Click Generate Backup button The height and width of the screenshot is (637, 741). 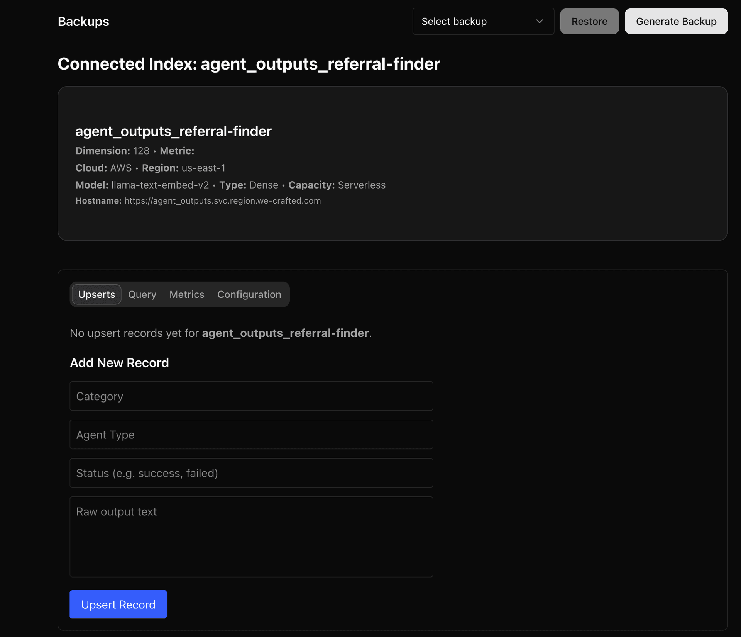676,21
